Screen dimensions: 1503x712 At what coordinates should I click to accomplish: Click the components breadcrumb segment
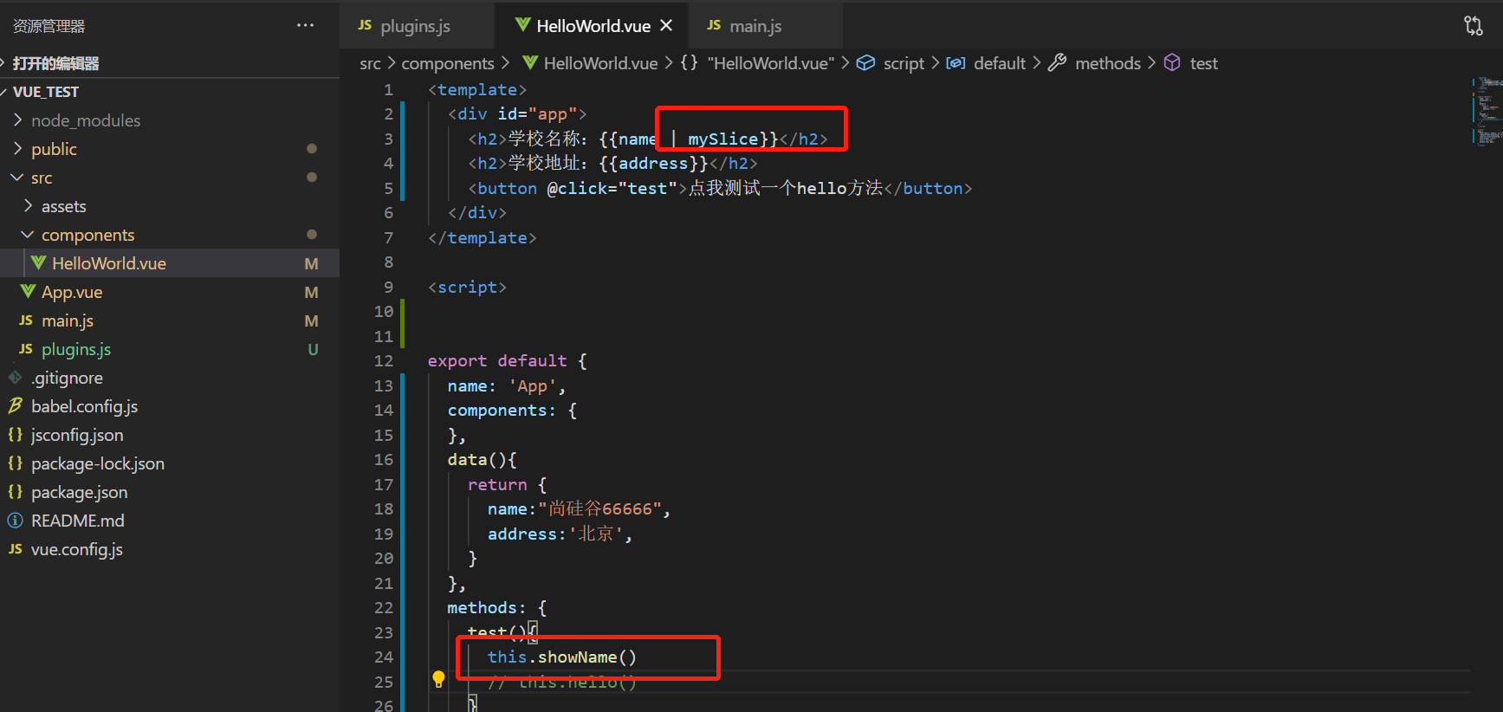tap(448, 63)
